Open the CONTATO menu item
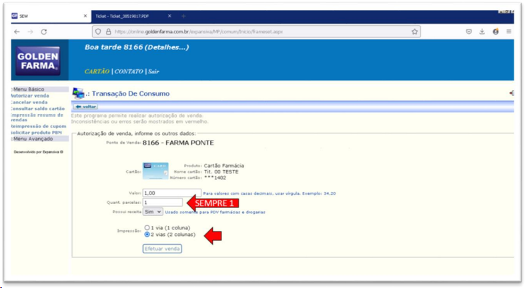525x288 pixels. tap(129, 71)
